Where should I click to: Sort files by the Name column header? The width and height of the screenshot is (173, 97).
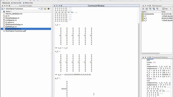click(9, 11)
